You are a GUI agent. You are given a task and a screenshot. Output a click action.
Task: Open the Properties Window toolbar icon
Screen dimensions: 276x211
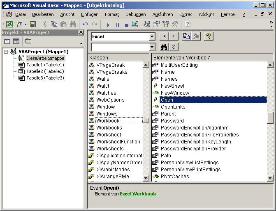156,24
